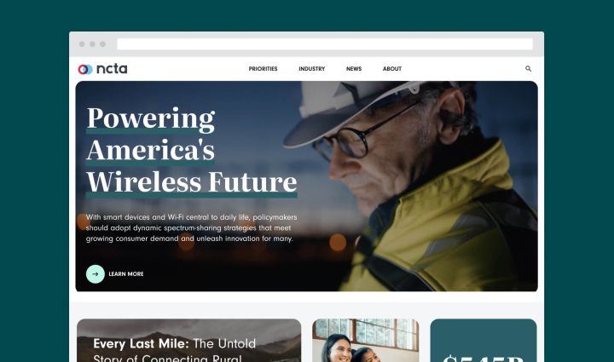Open the teal statistic card
Viewport: 614px width, 362px height.
pyautogui.click(x=484, y=341)
